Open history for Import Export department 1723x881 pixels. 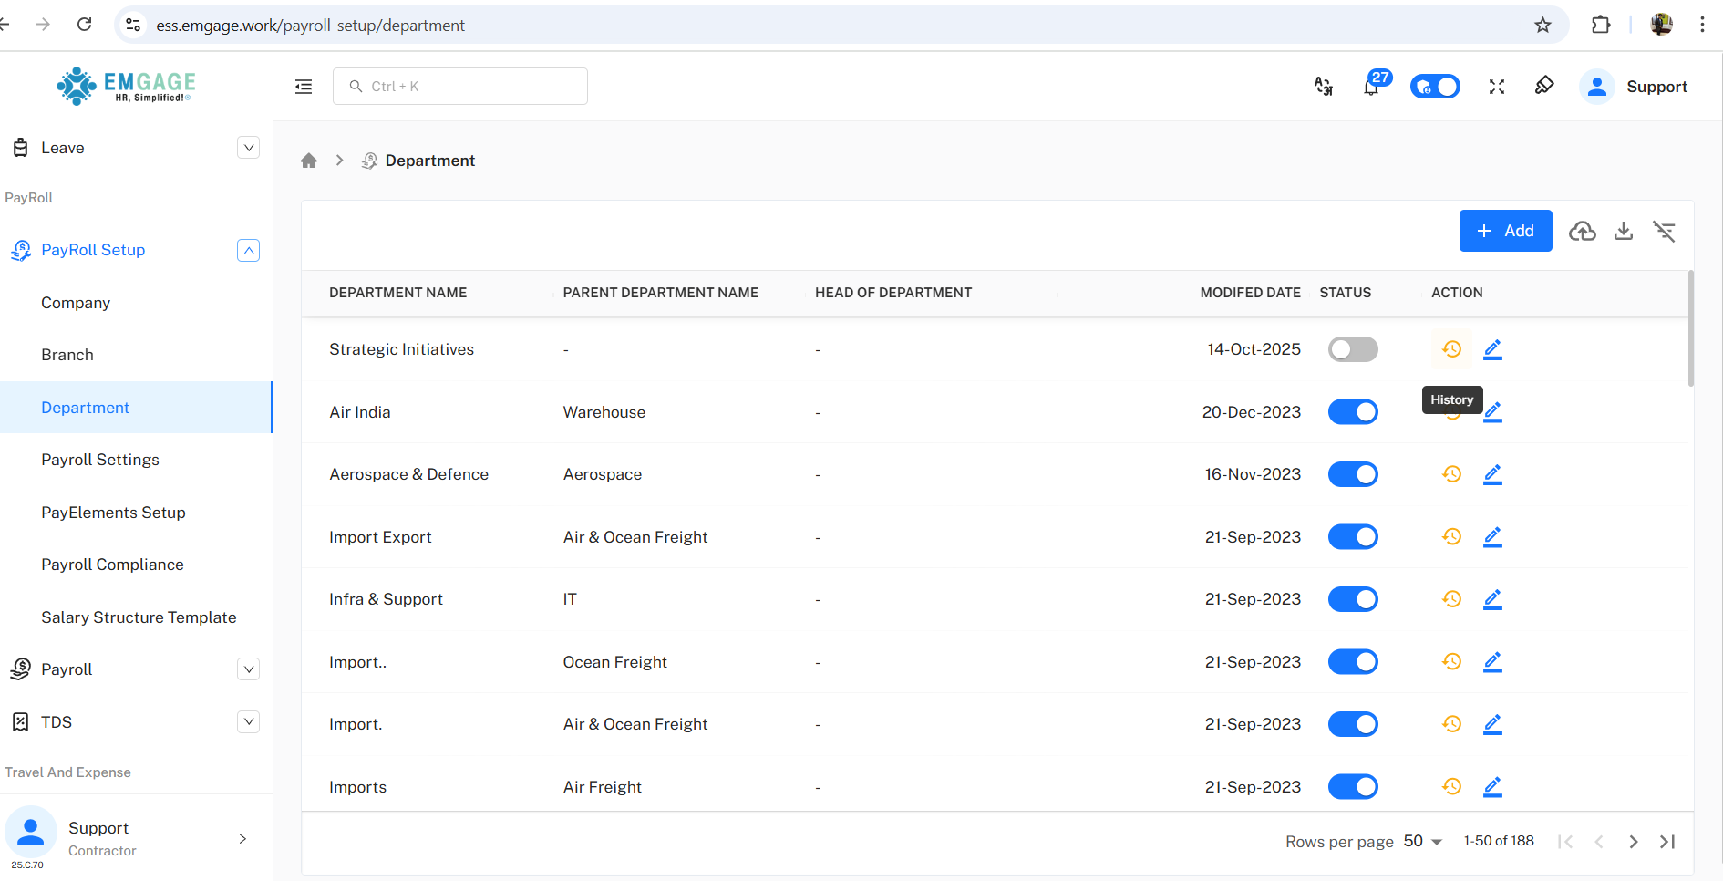click(1452, 537)
